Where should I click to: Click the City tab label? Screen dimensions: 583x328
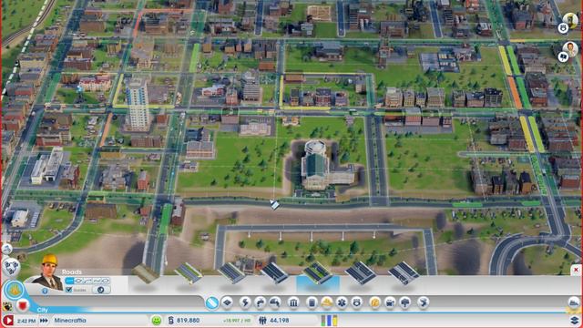pyautogui.click(x=43, y=310)
